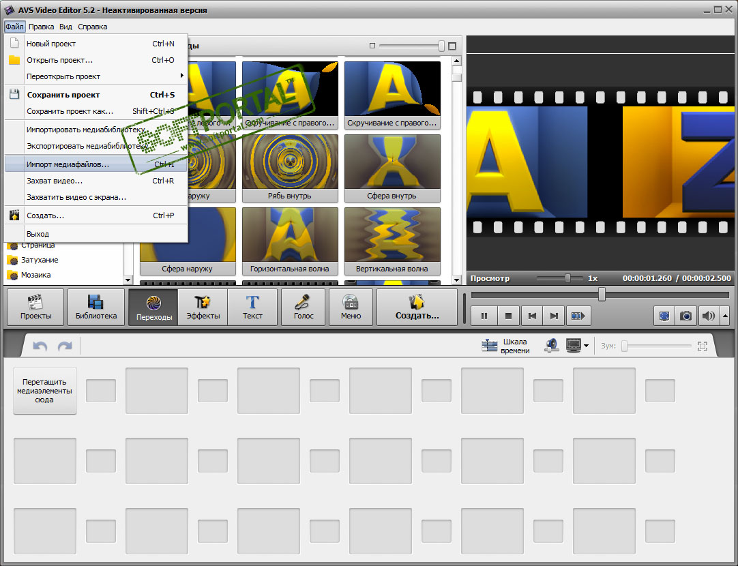Expand the Переоткрыть проект submenu
This screenshot has width=738, height=566.
[96, 76]
